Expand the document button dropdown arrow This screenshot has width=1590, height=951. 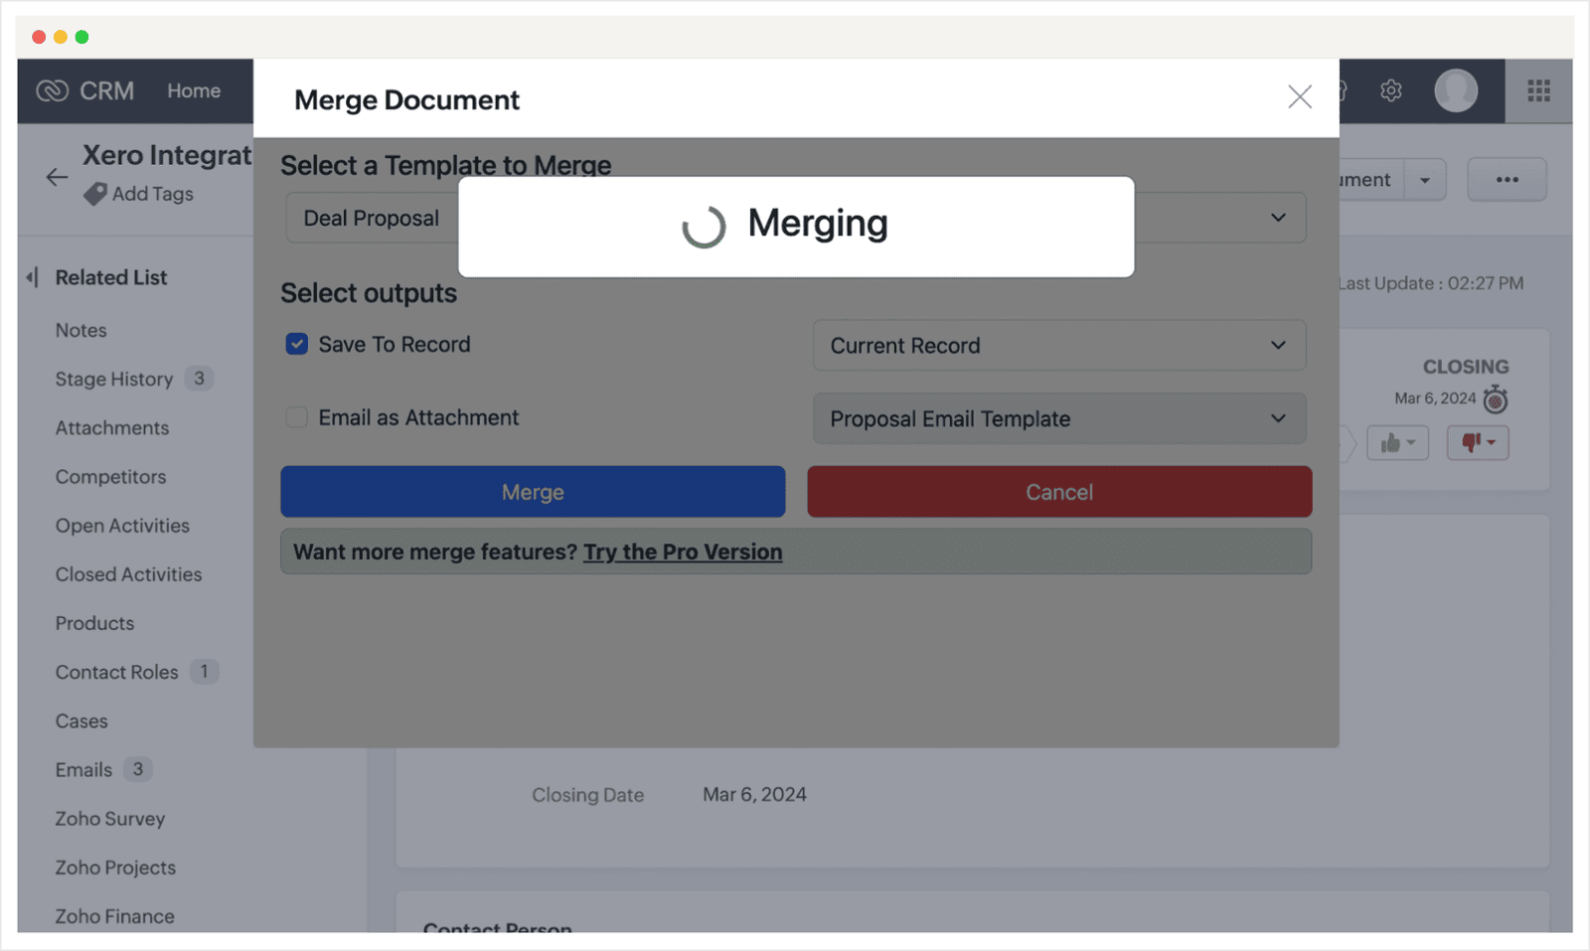point(1425,180)
